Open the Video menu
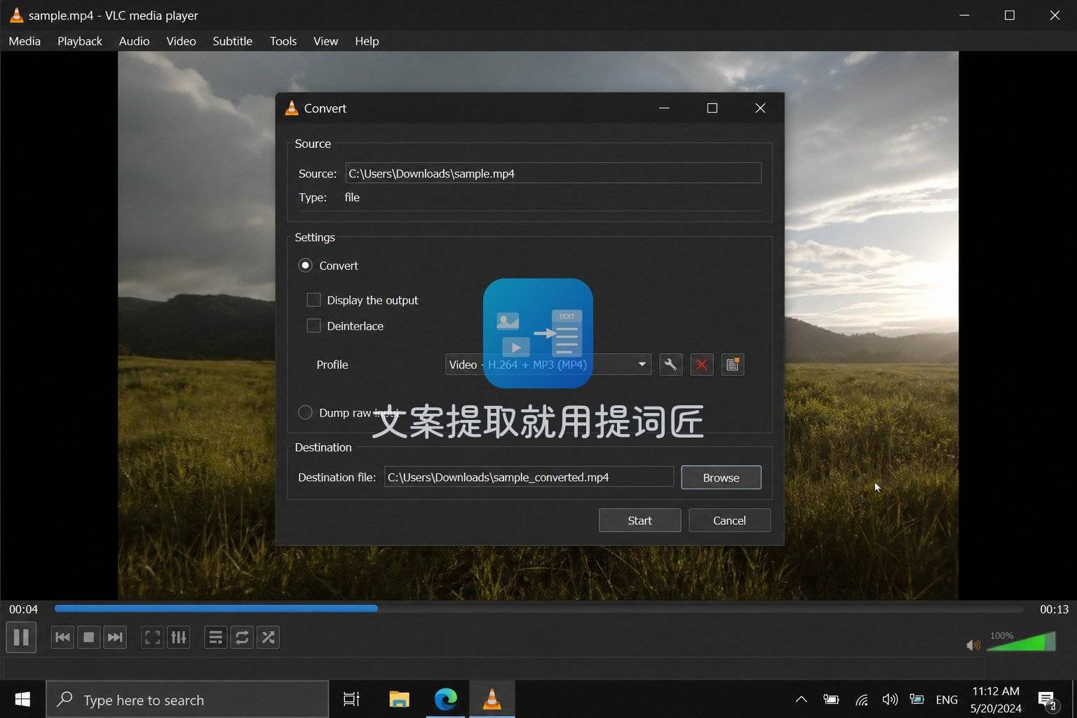1077x718 pixels. coord(181,41)
